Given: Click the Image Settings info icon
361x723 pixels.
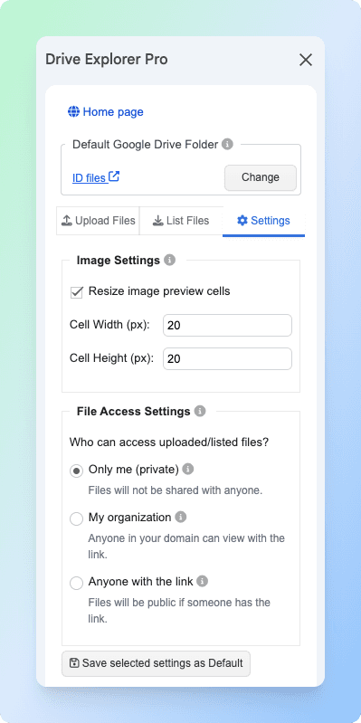Looking at the screenshot, I should pos(170,260).
